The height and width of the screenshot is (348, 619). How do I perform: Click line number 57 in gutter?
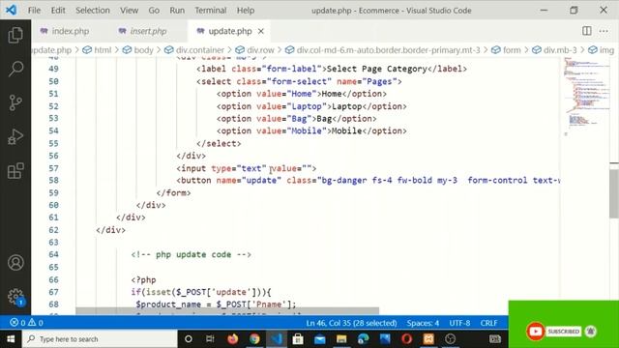point(53,168)
